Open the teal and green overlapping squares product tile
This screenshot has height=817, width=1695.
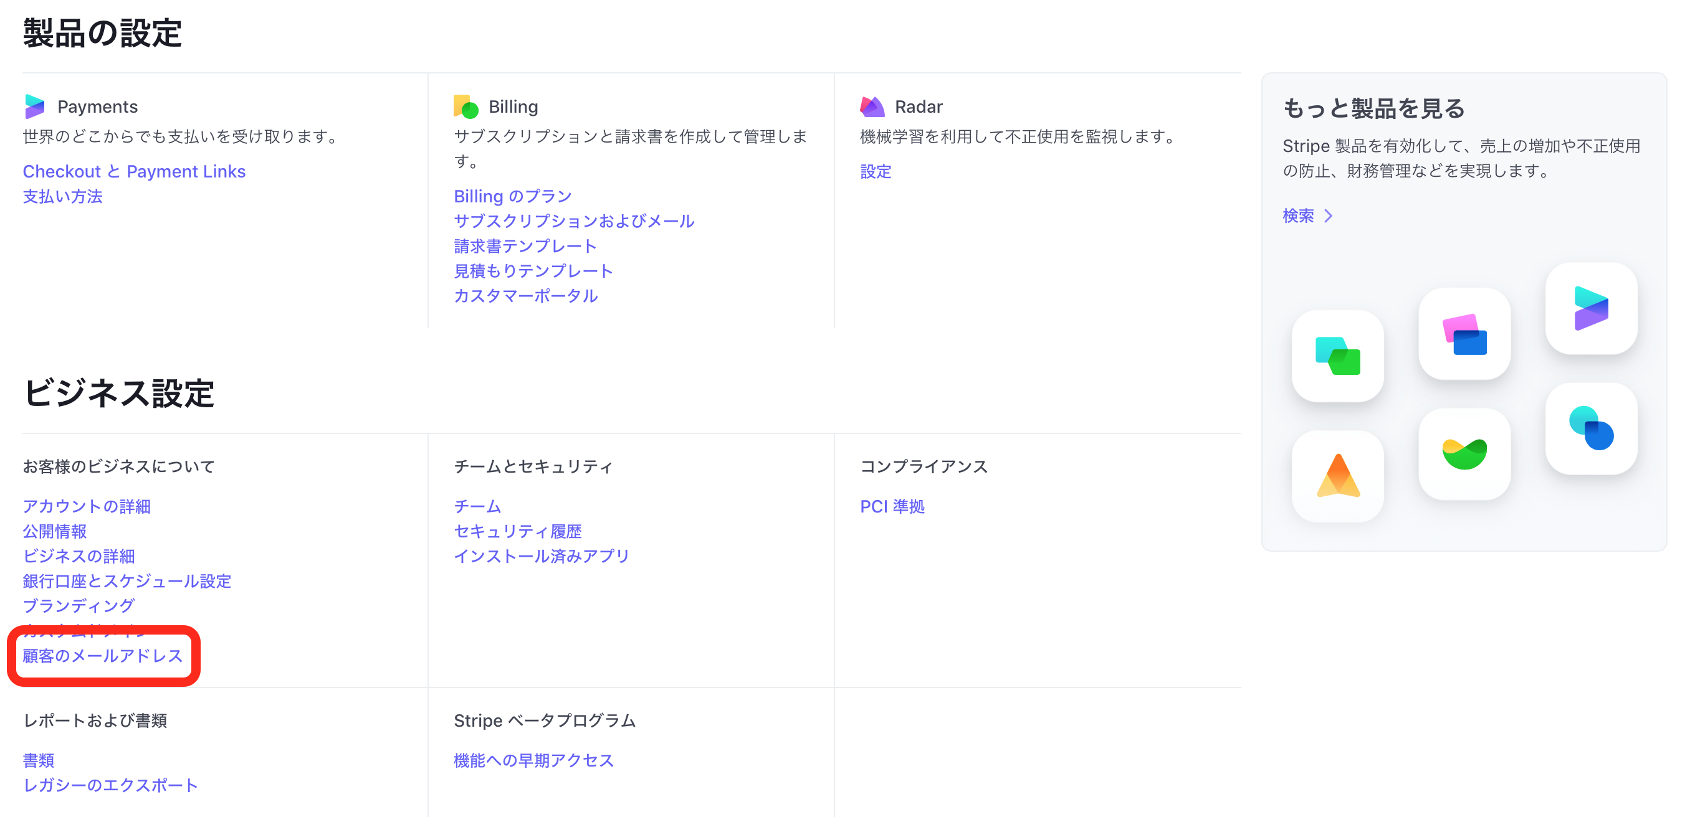tap(1338, 356)
